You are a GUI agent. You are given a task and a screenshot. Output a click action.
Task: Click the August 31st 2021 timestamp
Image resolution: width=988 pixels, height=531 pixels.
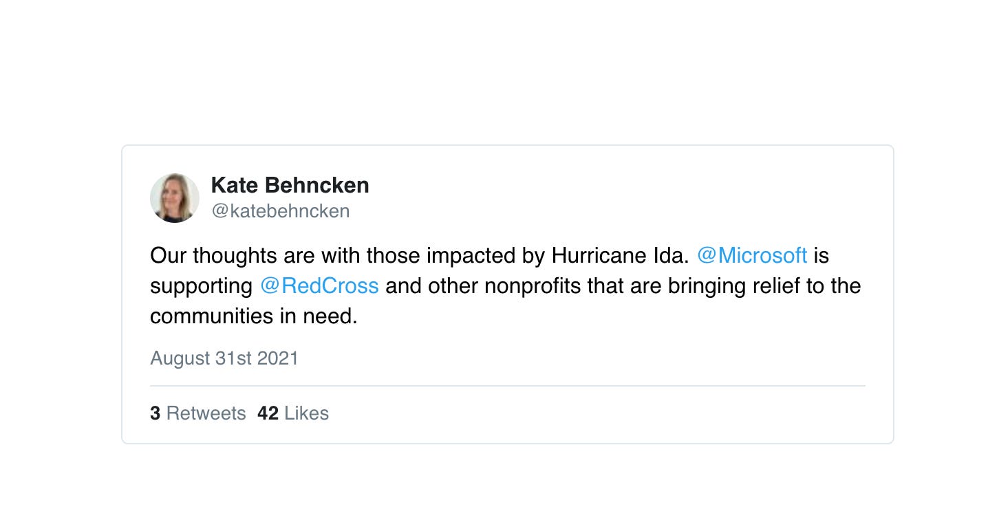coord(224,358)
